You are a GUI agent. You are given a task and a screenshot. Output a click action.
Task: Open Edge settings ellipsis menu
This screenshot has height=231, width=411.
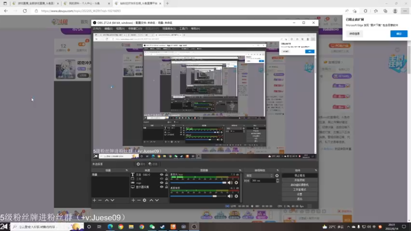(405, 11)
